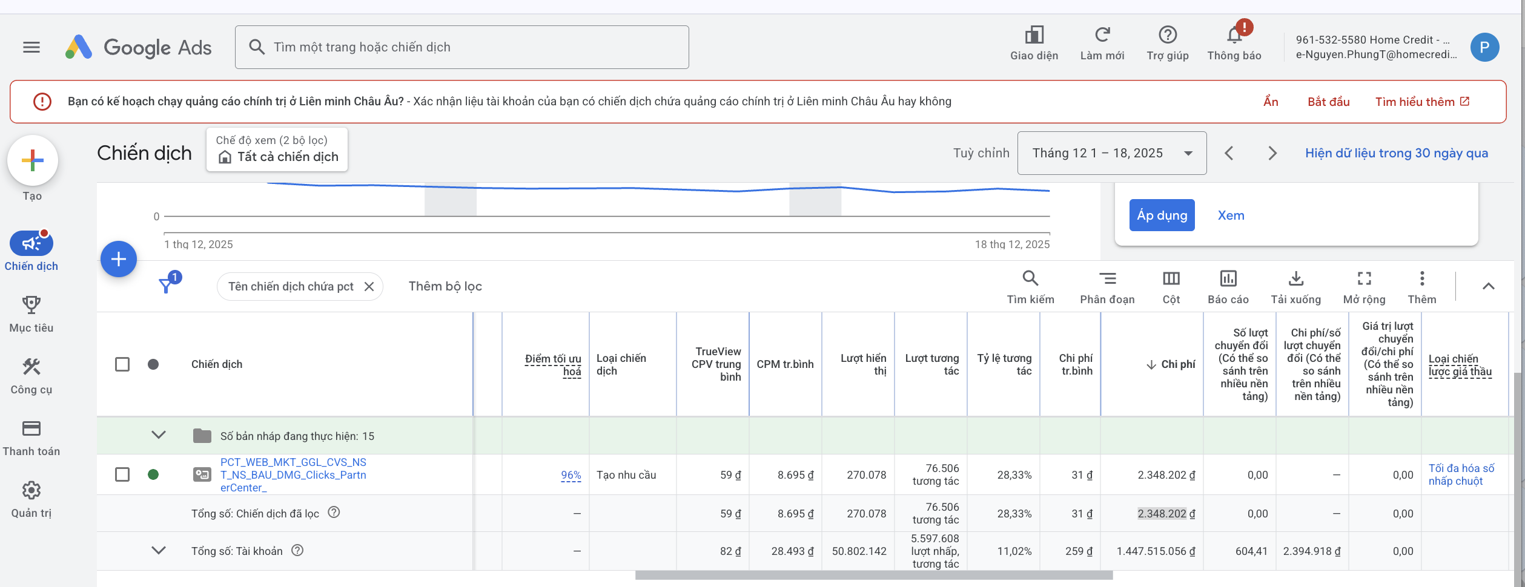Viewport: 1525px width, 587px height.
Task: Click the Tải xuống download icon
Action: pyautogui.click(x=1296, y=278)
